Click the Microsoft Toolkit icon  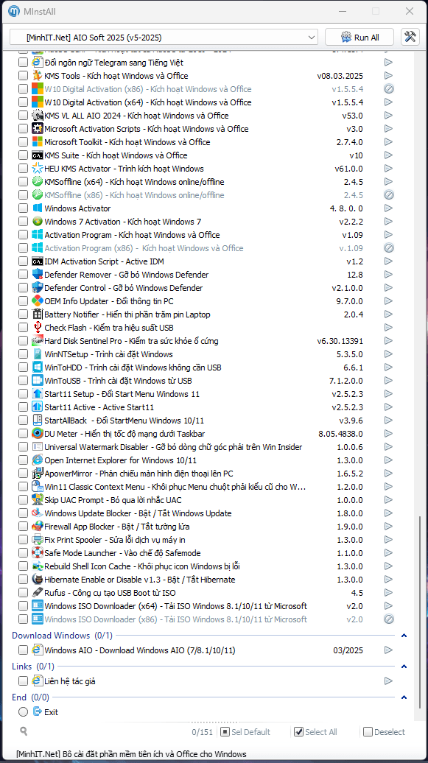coord(38,142)
